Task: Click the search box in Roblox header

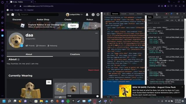Action: click(38, 14)
